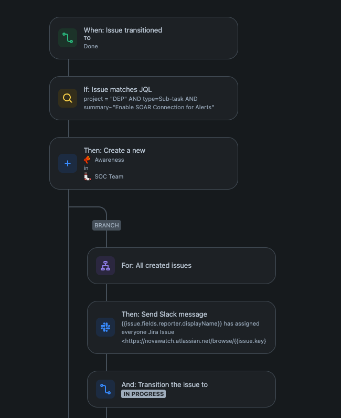Image resolution: width=341 pixels, height=418 pixels.
Task: Click the Done status in the trigger card
Action: [91, 46]
